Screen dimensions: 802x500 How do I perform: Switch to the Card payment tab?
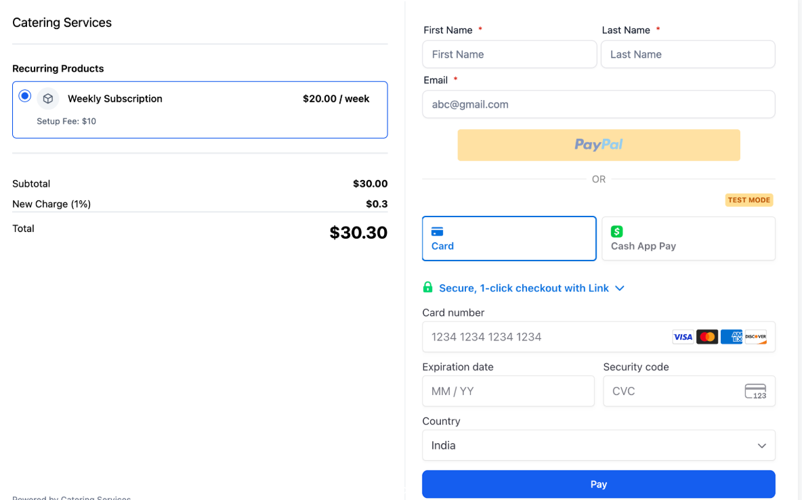coord(509,238)
